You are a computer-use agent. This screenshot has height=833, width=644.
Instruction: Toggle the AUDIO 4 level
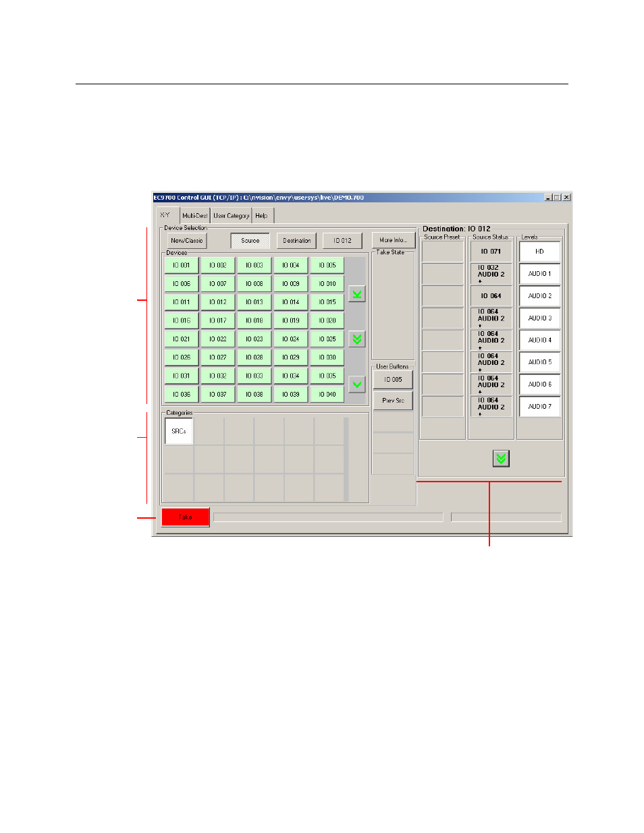[x=539, y=340]
